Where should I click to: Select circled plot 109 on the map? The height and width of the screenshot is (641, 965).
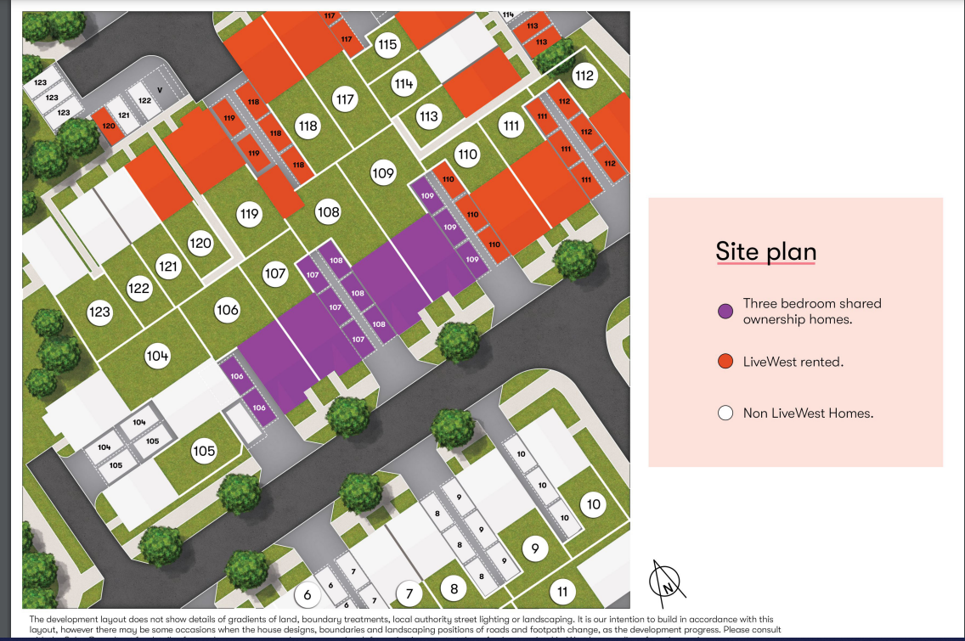pyautogui.click(x=384, y=173)
